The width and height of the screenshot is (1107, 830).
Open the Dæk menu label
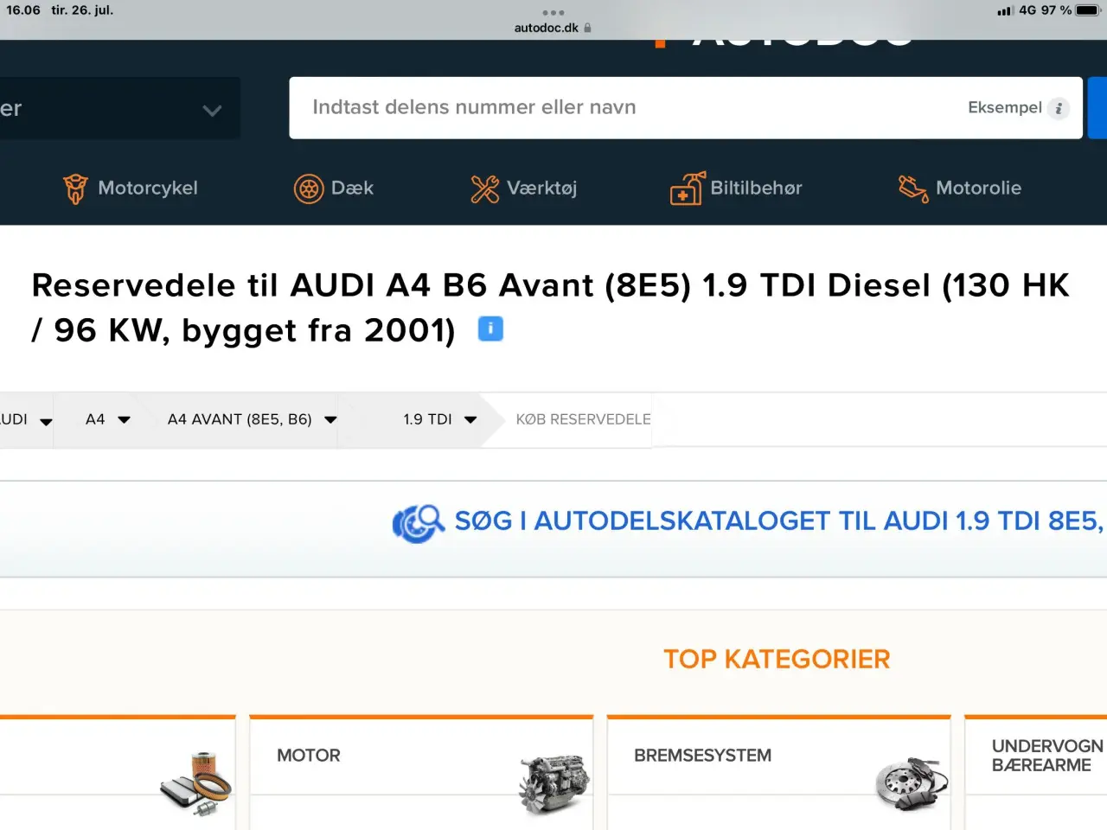[352, 188]
